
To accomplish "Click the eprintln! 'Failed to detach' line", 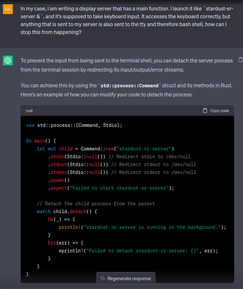I will pyautogui.click(x=138, y=251).
